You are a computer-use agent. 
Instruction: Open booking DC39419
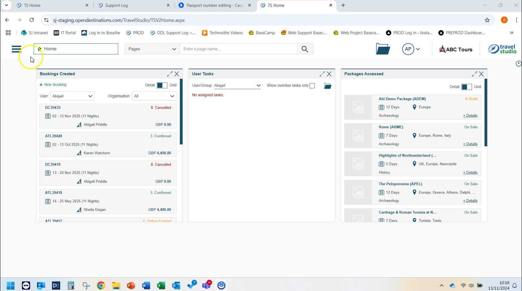click(x=53, y=164)
